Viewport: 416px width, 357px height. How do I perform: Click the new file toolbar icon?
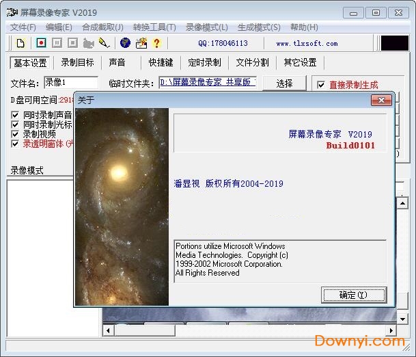20,43
